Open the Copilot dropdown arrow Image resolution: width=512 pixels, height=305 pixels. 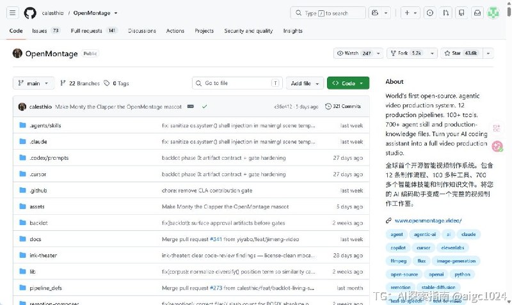point(386,13)
